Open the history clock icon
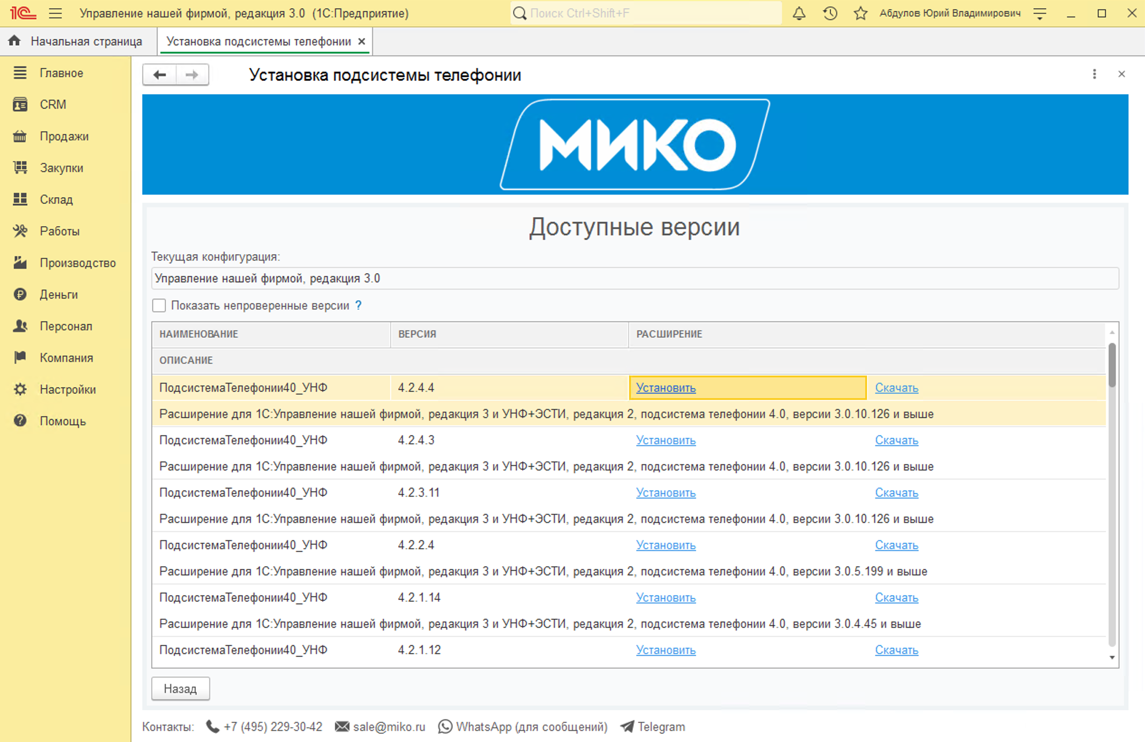Viewport: 1145px width, 742px height. pyautogui.click(x=830, y=13)
